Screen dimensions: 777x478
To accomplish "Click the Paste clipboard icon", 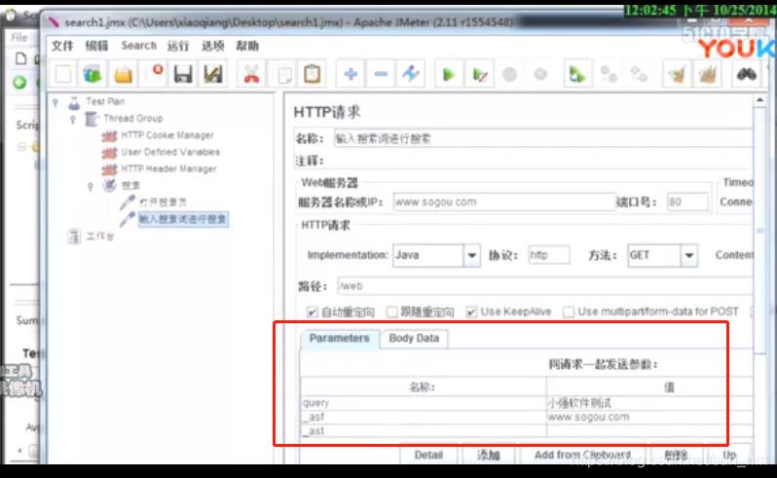I will click(x=313, y=74).
